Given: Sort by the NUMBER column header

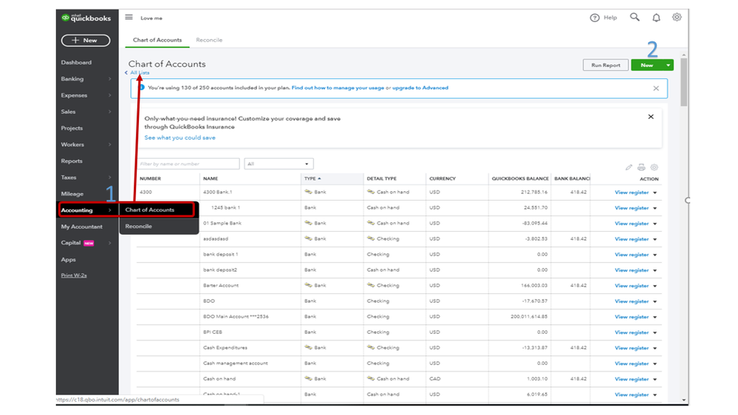Looking at the screenshot, I should [x=150, y=178].
